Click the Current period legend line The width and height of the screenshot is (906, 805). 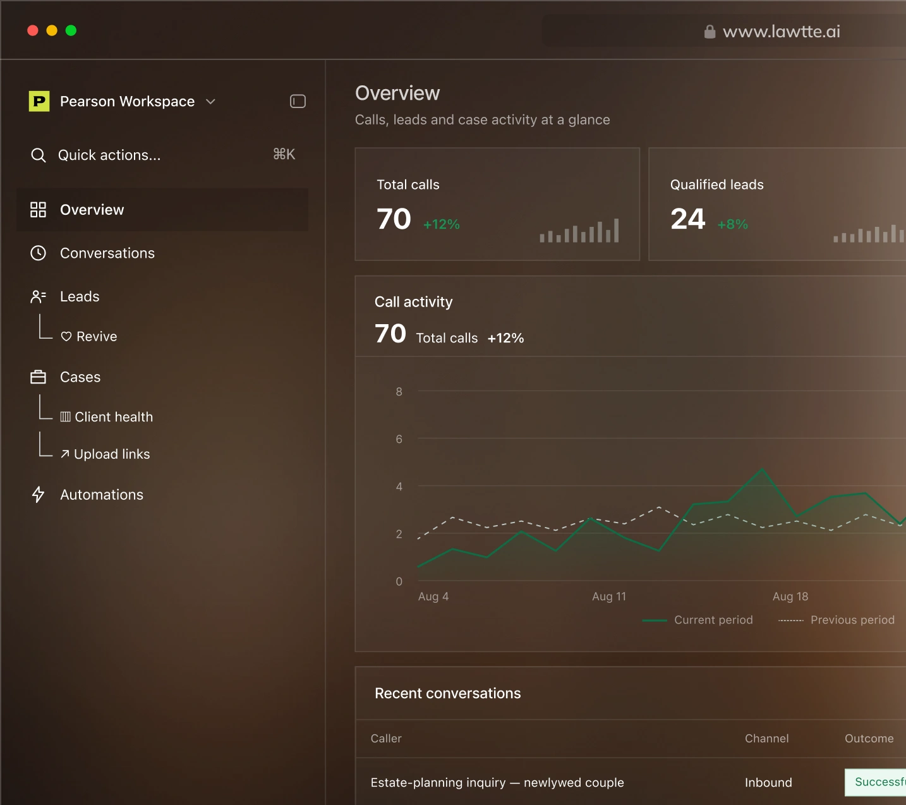coord(655,620)
